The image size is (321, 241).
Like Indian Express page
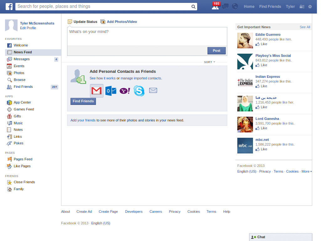tap(261, 86)
